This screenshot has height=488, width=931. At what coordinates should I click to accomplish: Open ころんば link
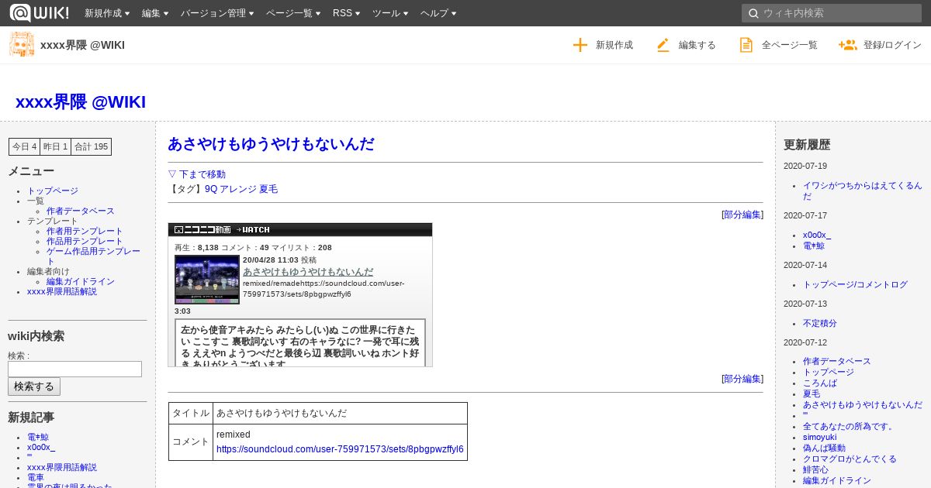[820, 383]
